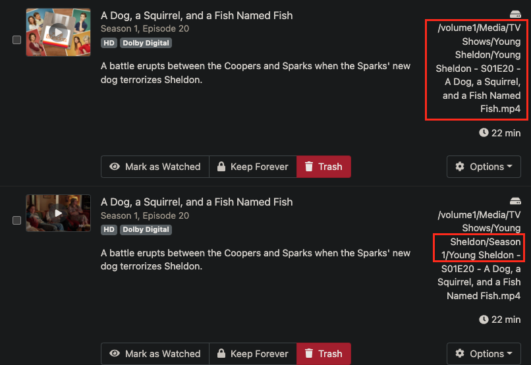Click the drive icon above second file path

(x=515, y=201)
